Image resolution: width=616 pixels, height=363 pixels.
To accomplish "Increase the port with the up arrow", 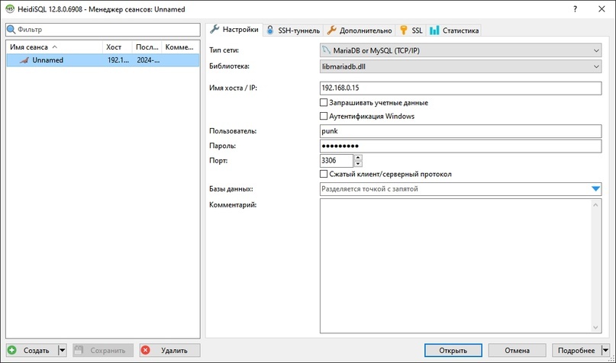I will (358, 158).
